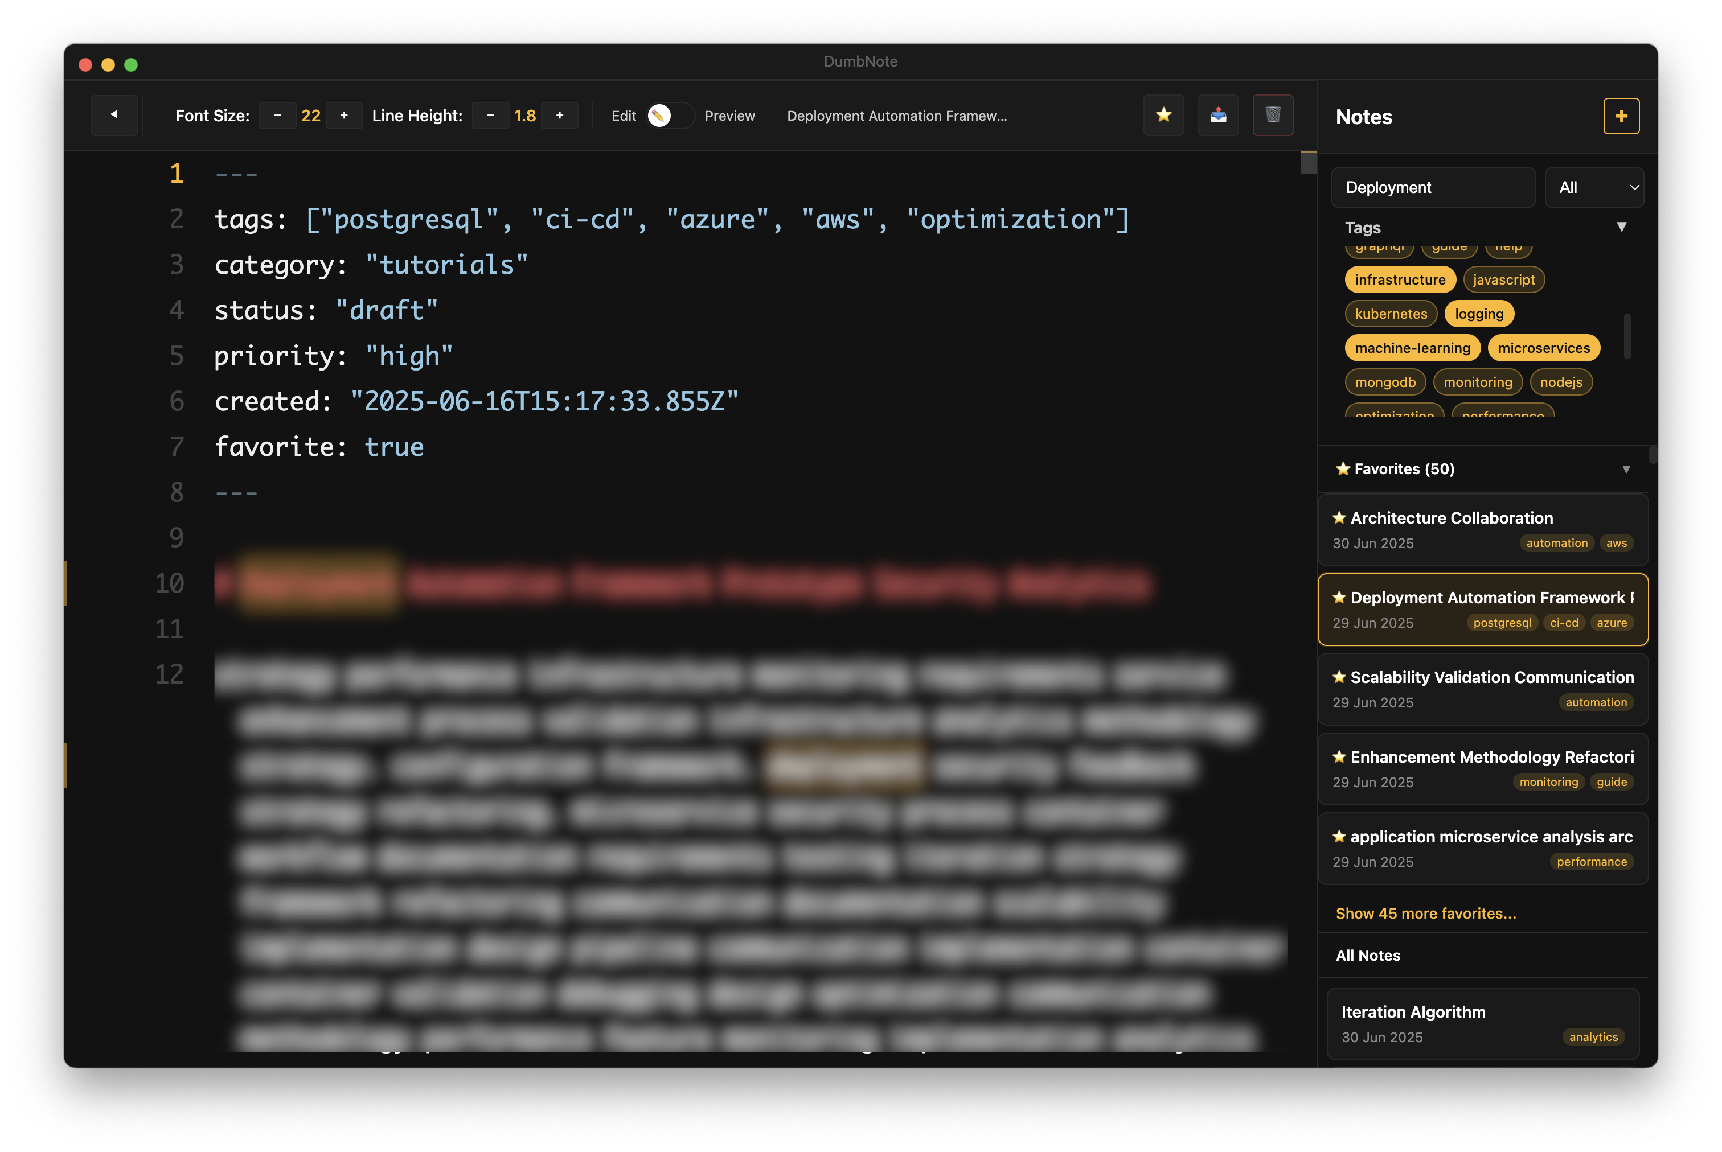Click the star icon on Architecture Collaboration
This screenshot has height=1152, width=1722.
1339,518
